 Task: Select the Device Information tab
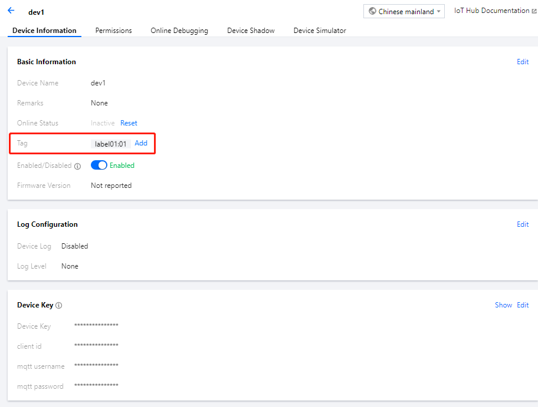pos(44,31)
